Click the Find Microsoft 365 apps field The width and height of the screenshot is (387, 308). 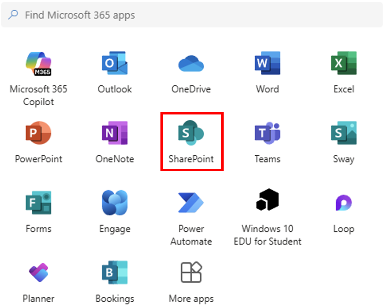194,15
